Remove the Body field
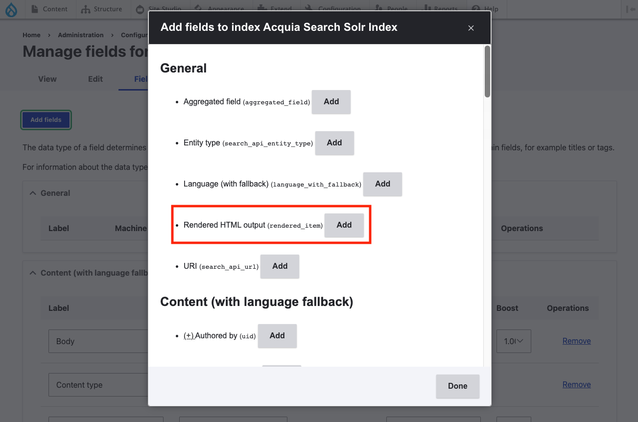The height and width of the screenshot is (422, 638). click(576, 341)
